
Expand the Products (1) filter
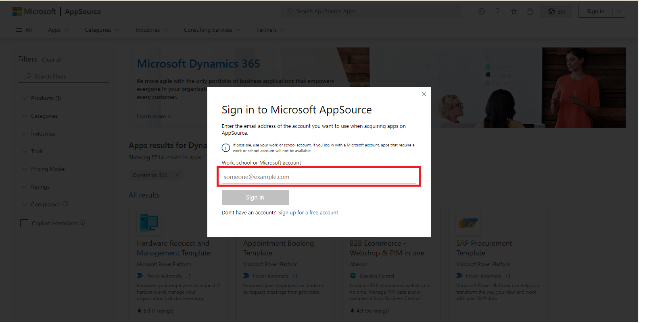click(42, 98)
